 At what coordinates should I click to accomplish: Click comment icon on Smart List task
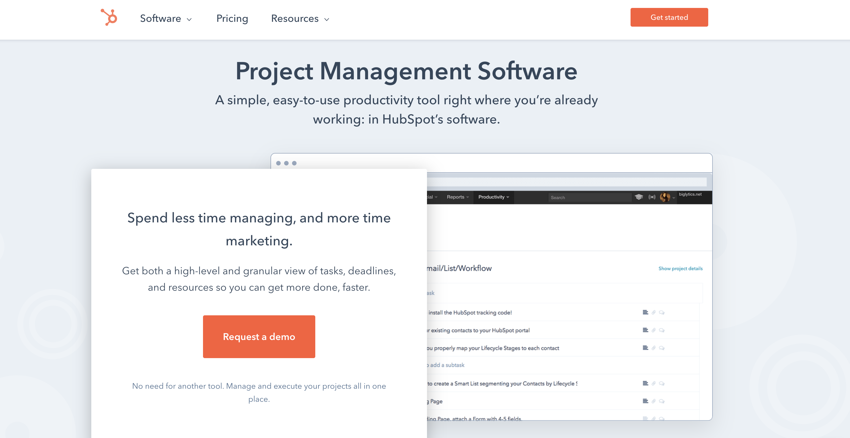coord(661,383)
